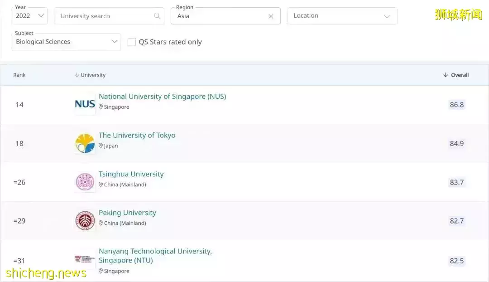
Task: Click the Tsinghua University crest logo
Action: click(84, 181)
